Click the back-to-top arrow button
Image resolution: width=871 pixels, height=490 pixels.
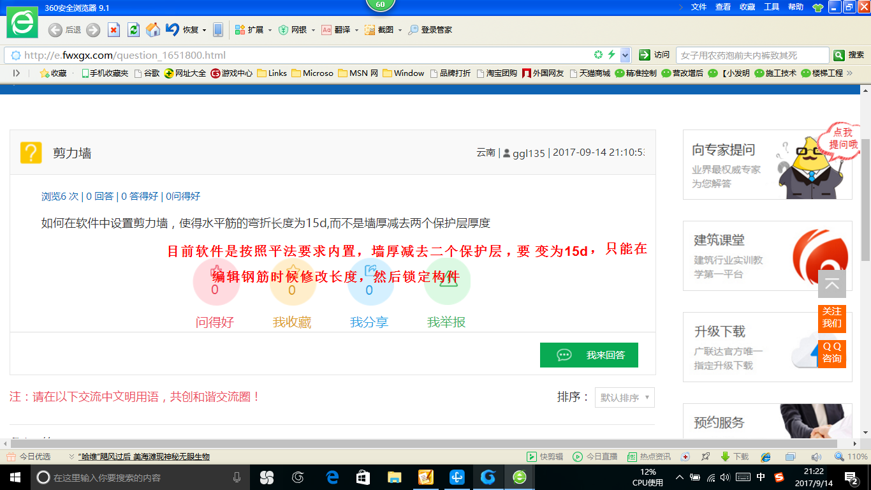click(x=832, y=284)
